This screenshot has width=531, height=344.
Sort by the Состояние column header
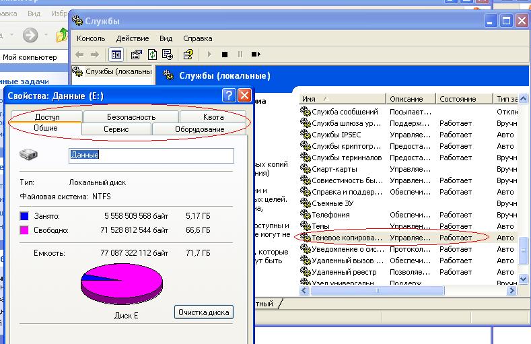464,99
